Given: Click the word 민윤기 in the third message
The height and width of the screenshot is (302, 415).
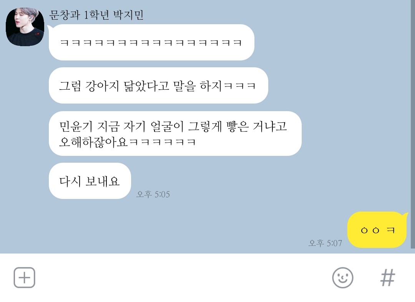Looking at the screenshot, I should click(x=76, y=126).
